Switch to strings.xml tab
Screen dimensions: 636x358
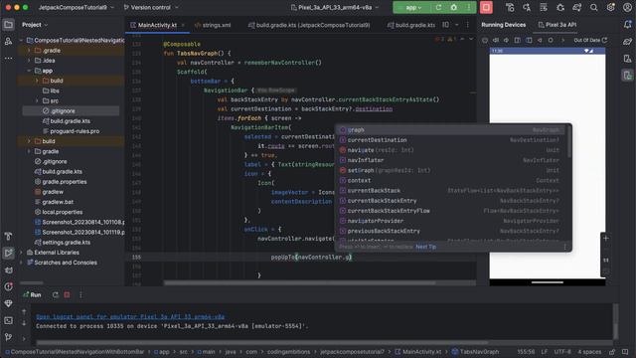click(x=213, y=25)
